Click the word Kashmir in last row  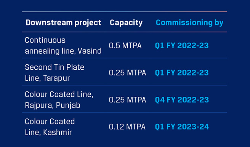pos(57,132)
